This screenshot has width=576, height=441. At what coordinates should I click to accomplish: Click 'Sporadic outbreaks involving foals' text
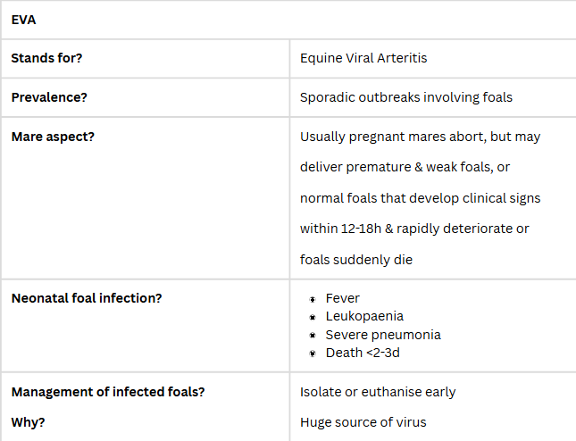[406, 97]
